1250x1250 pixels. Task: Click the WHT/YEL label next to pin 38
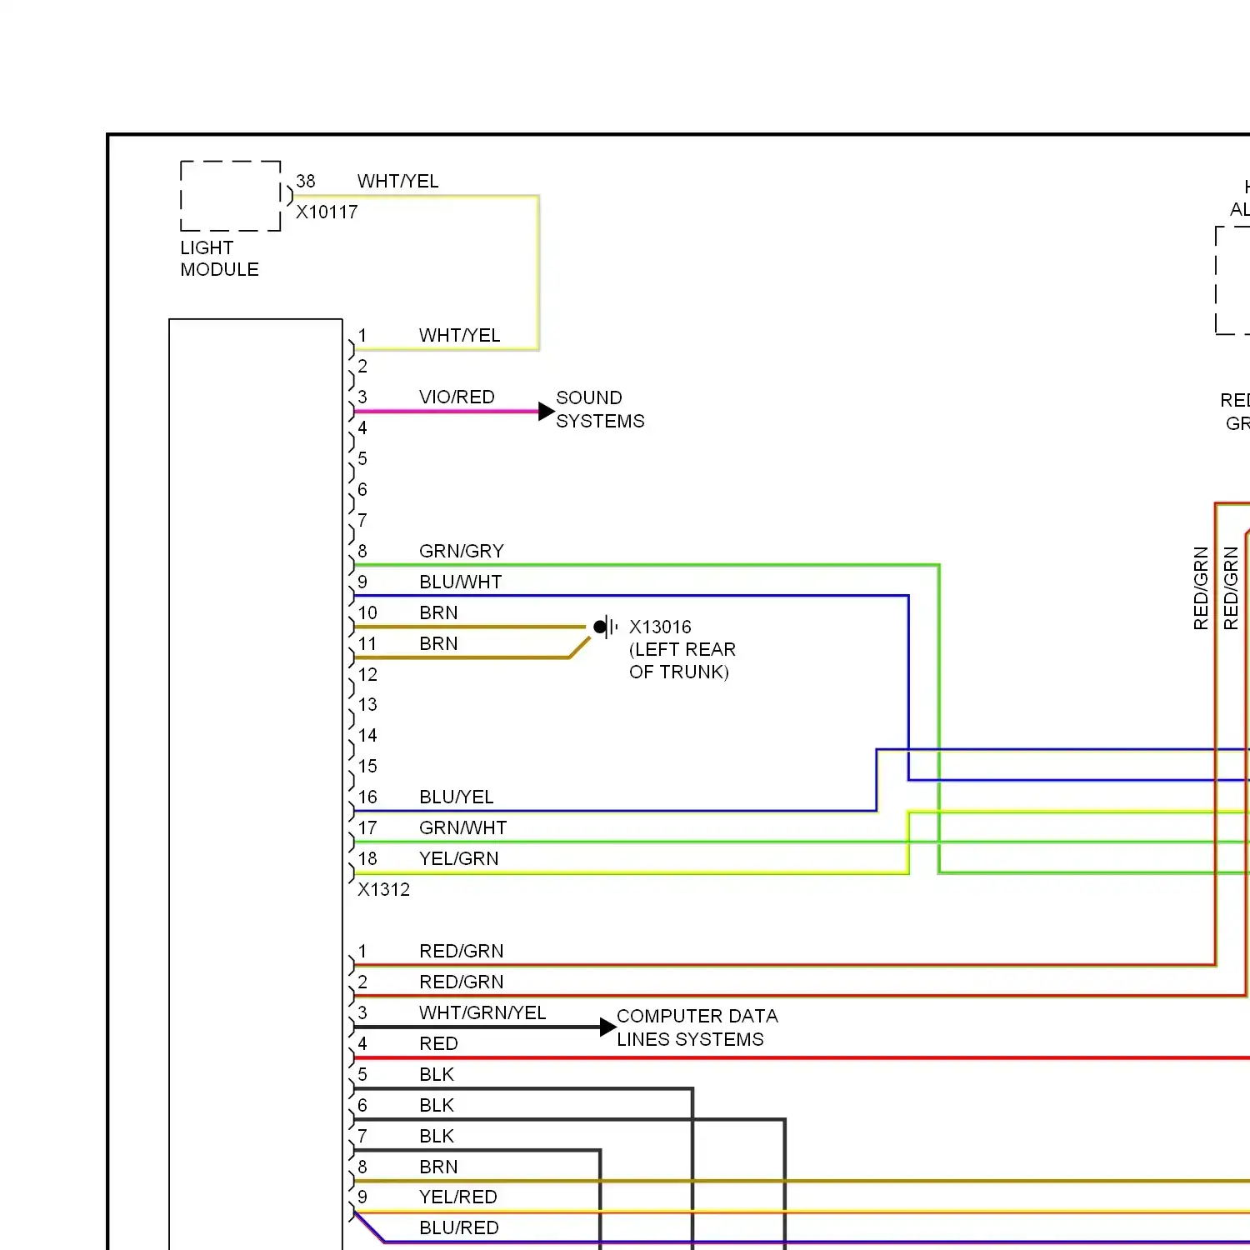(398, 181)
